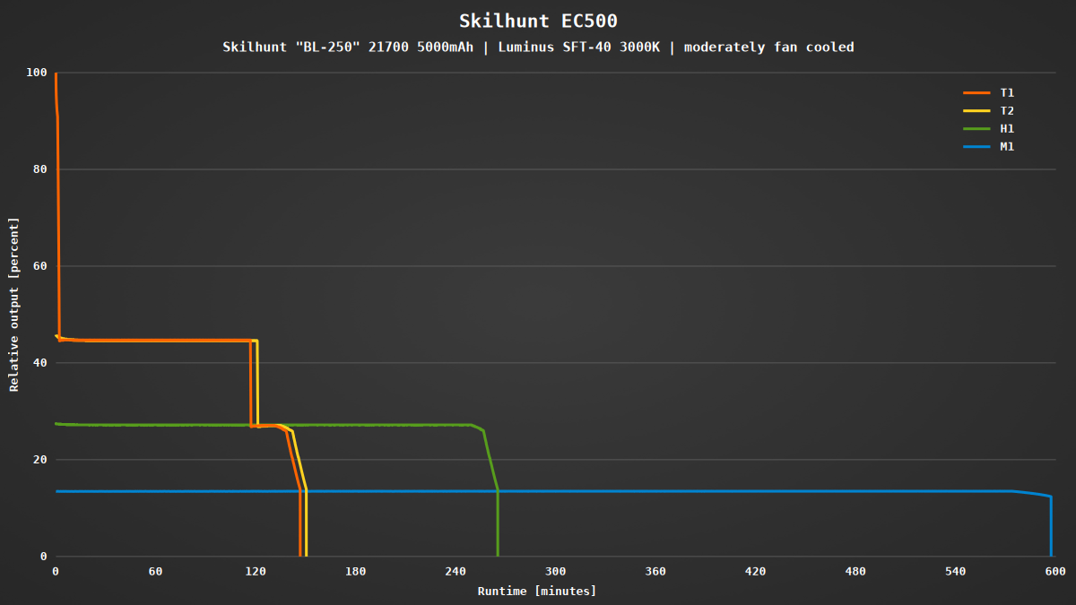Click the yellow T2 legend line swatch
The width and height of the screenshot is (1076, 605).
[x=976, y=111]
